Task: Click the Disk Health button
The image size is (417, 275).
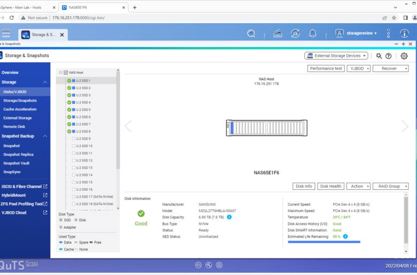Action: point(330,186)
